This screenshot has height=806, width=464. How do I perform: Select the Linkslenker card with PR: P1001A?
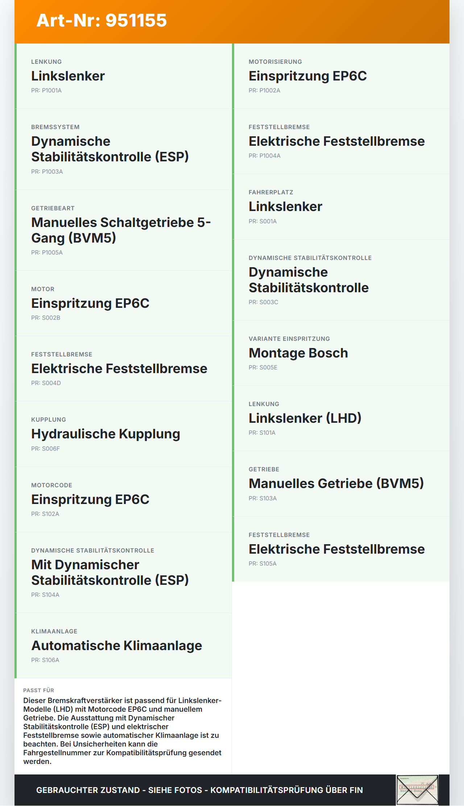tap(123, 76)
